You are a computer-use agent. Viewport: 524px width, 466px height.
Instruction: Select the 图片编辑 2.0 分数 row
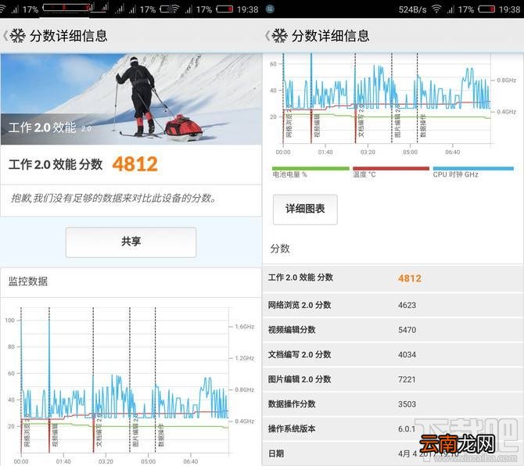click(393, 379)
